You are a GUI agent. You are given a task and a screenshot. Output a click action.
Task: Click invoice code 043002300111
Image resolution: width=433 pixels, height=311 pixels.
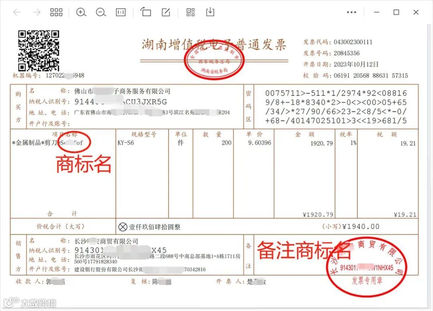click(353, 42)
